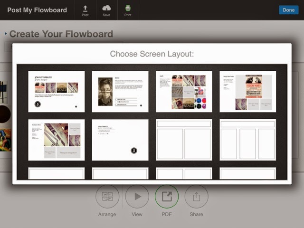Tap the Share icon
The height and width of the screenshot is (228, 304).
click(x=196, y=196)
